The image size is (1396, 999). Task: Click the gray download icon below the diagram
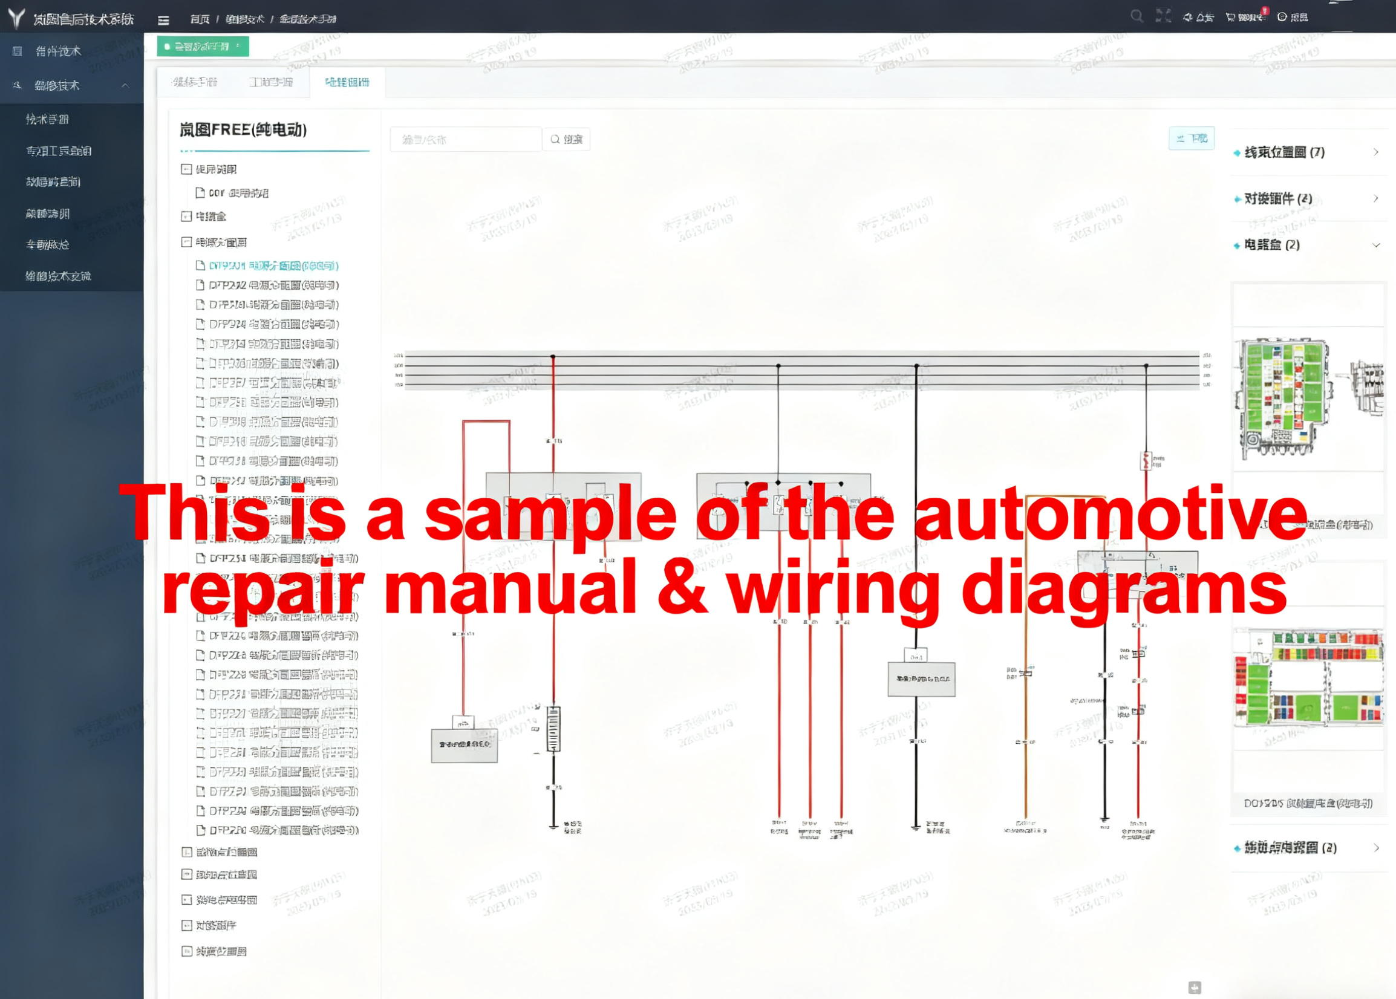(1194, 988)
